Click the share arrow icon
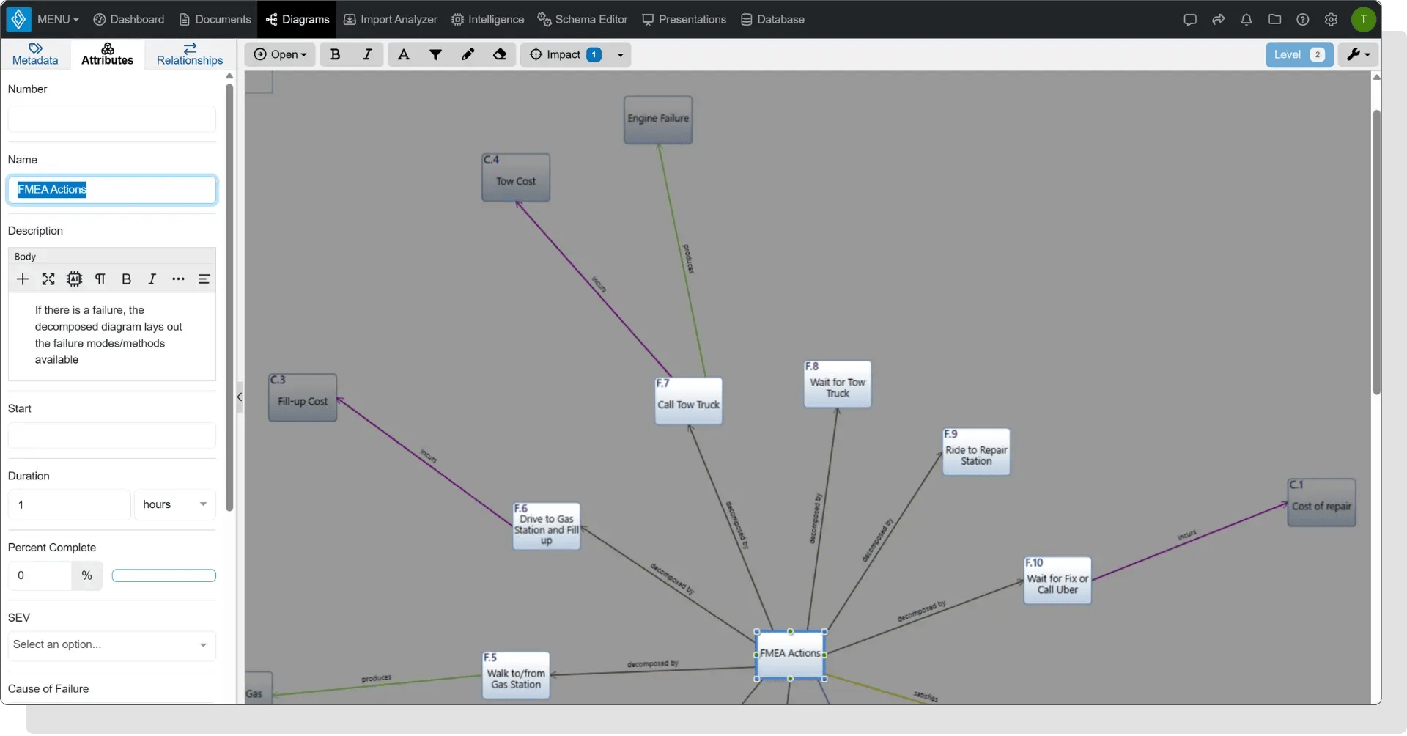The height and width of the screenshot is (736, 1407). pyautogui.click(x=1219, y=20)
